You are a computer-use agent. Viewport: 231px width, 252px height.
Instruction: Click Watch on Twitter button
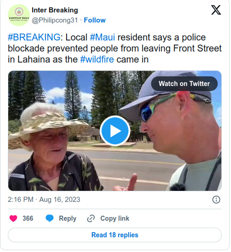coord(184,84)
